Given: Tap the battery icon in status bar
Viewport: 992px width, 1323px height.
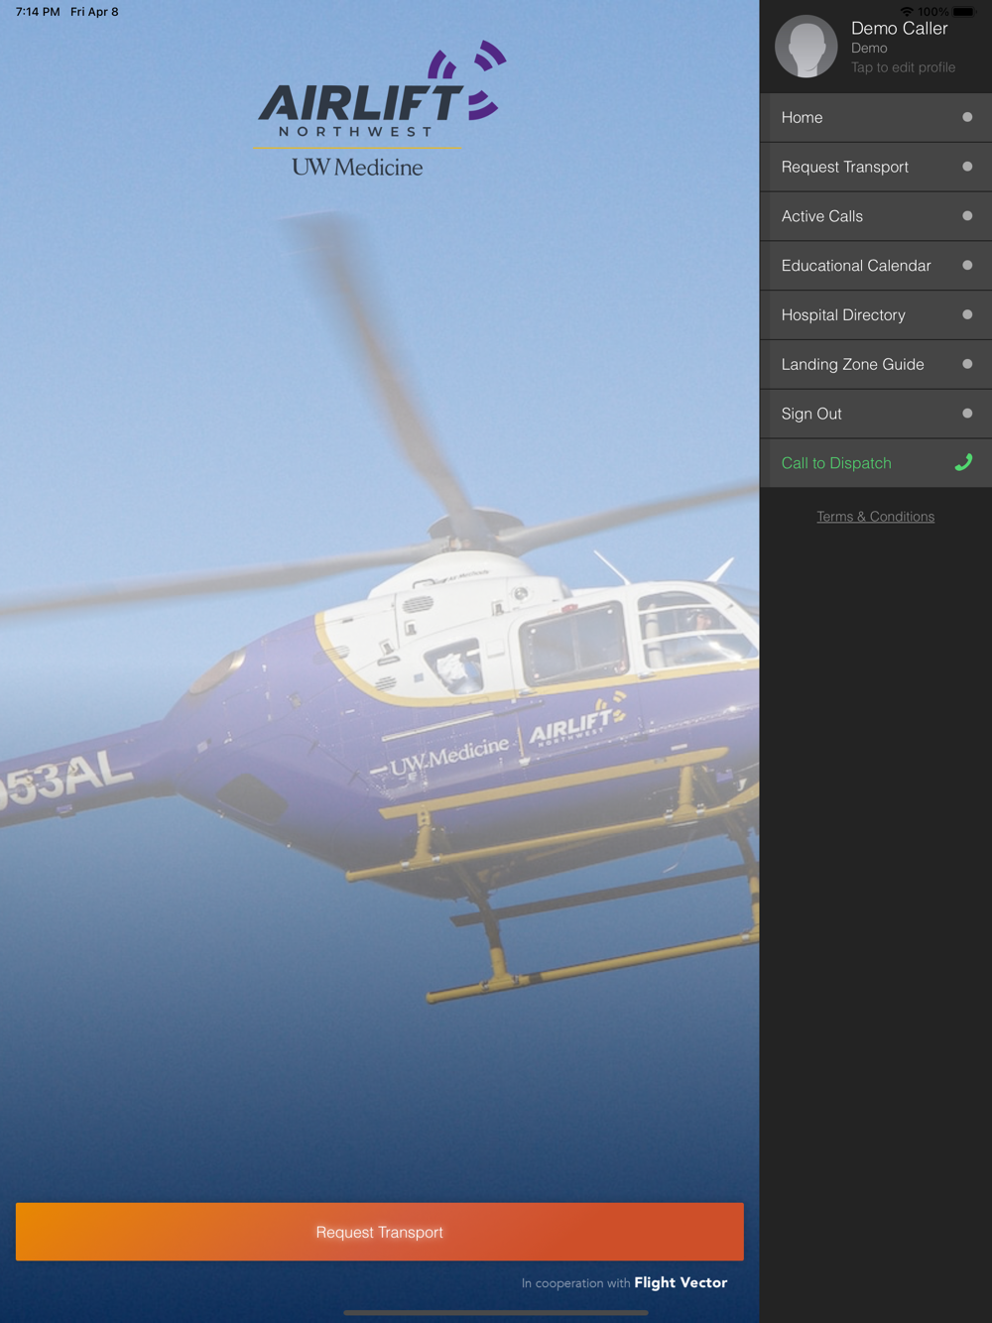Looking at the screenshot, I should 964,12.
